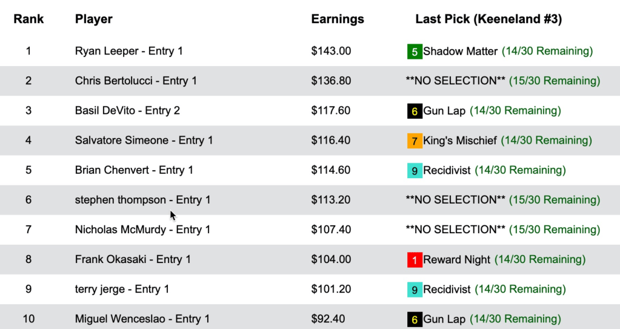Sort by the Rank column header

tap(28, 19)
